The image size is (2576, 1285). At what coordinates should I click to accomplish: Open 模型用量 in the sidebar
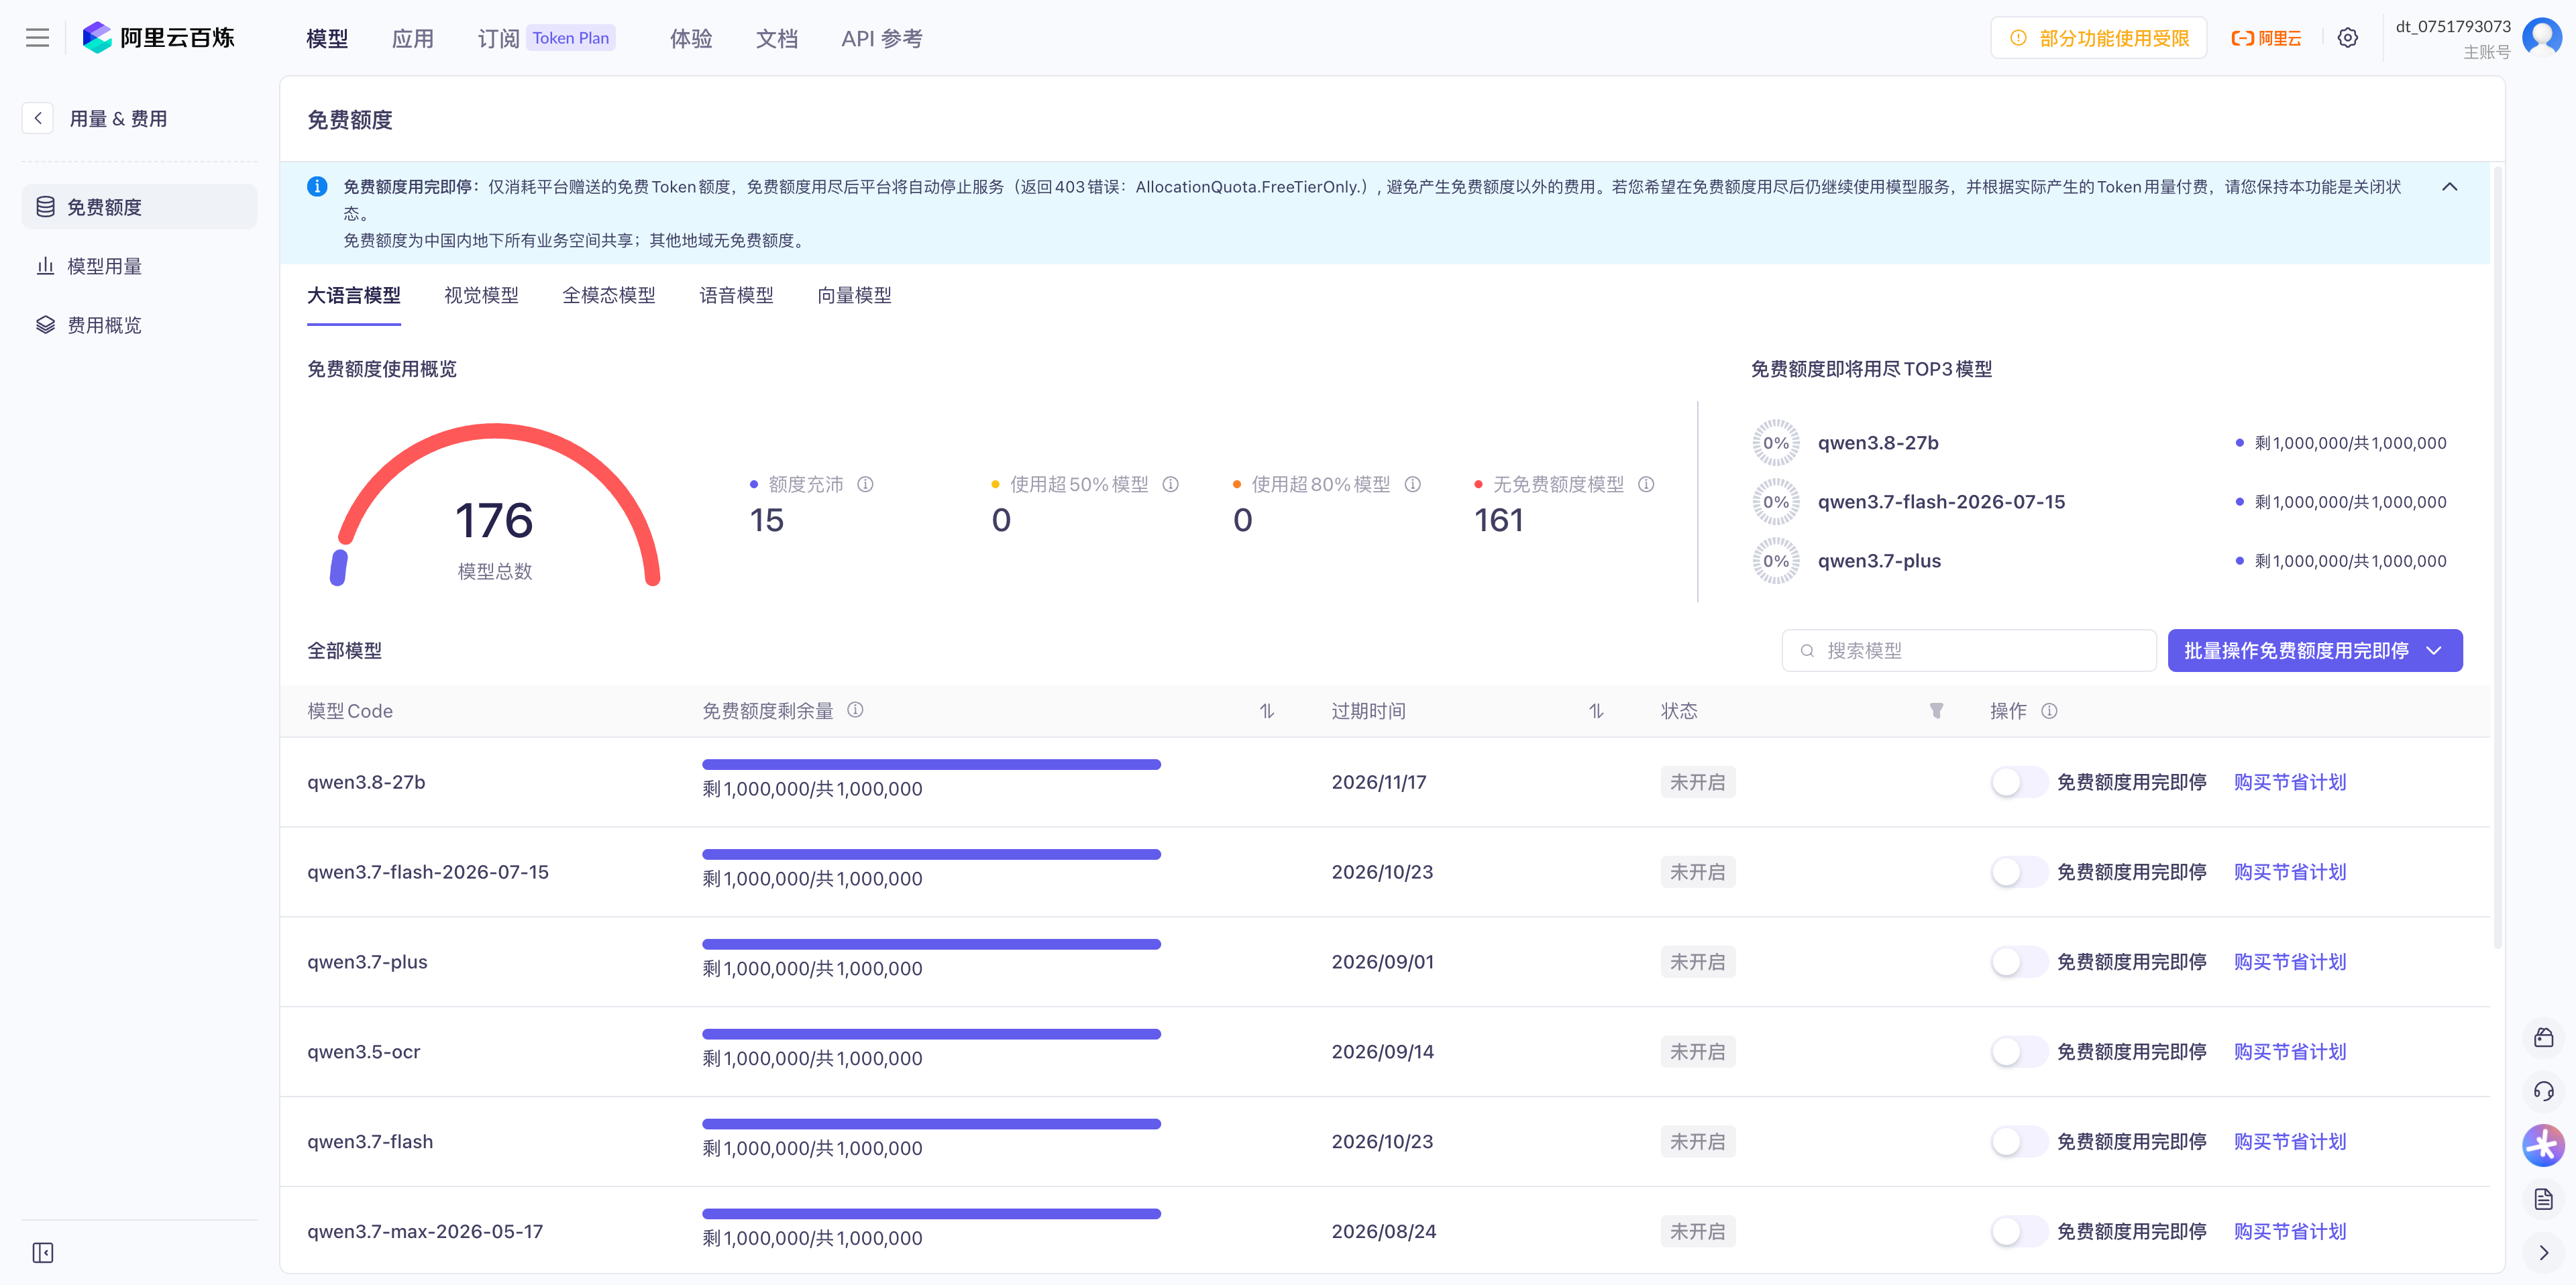(139, 266)
